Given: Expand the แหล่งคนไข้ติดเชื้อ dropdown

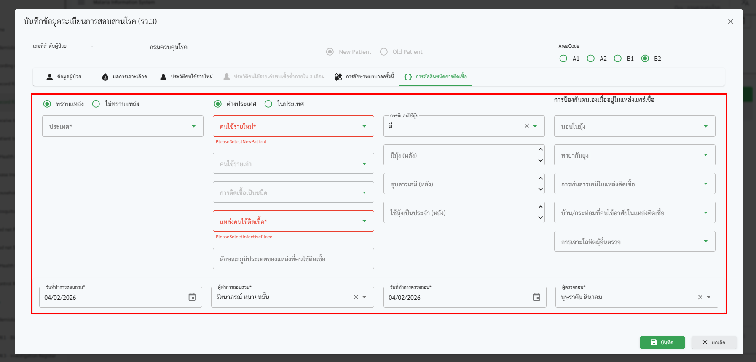Looking at the screenshot, I should coord(364,221).
